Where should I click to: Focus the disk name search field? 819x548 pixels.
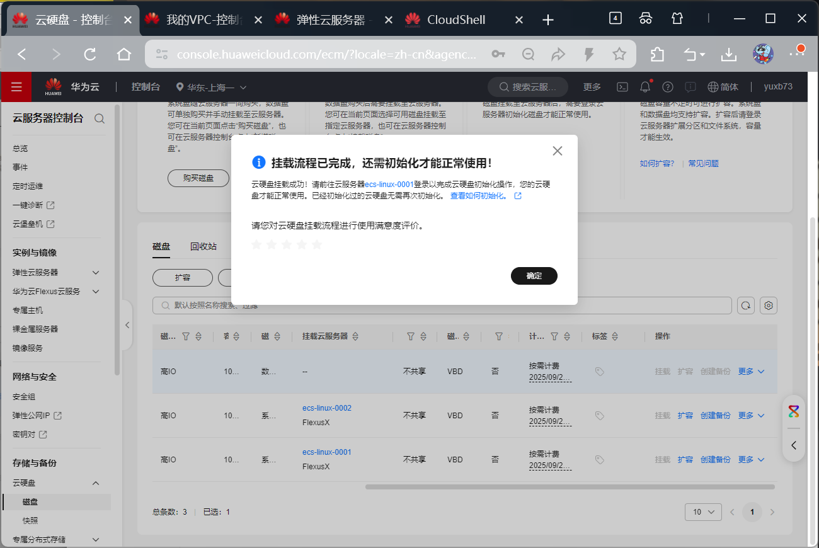click(x=442, y=305)
